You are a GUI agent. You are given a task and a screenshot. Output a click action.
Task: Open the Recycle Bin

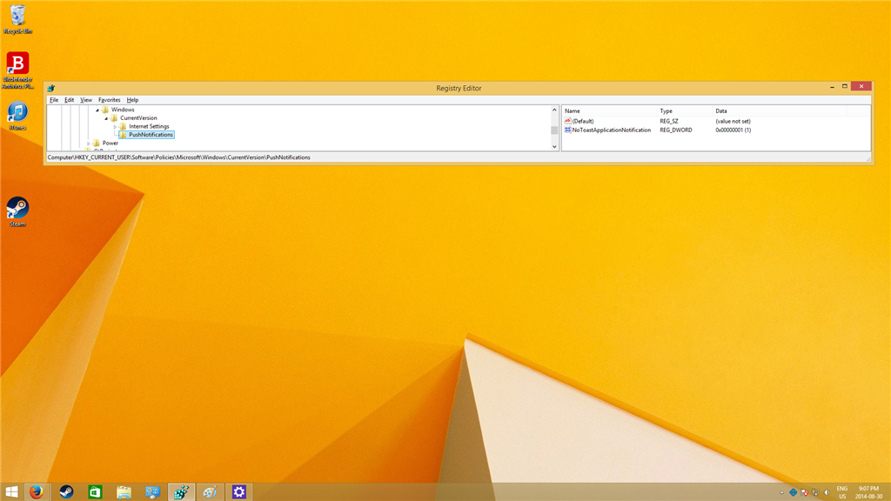[17, 16]
